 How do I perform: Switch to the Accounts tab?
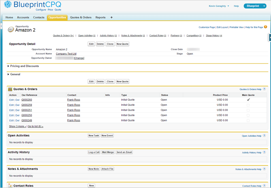point(23,18)
